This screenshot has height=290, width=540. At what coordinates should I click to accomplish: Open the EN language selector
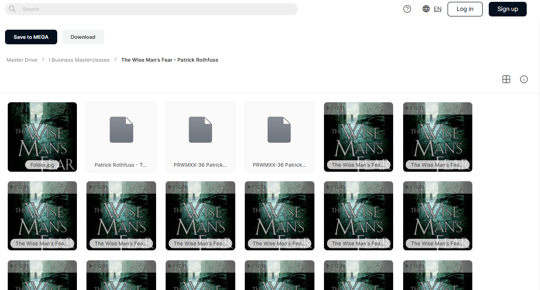pos(437,9)
